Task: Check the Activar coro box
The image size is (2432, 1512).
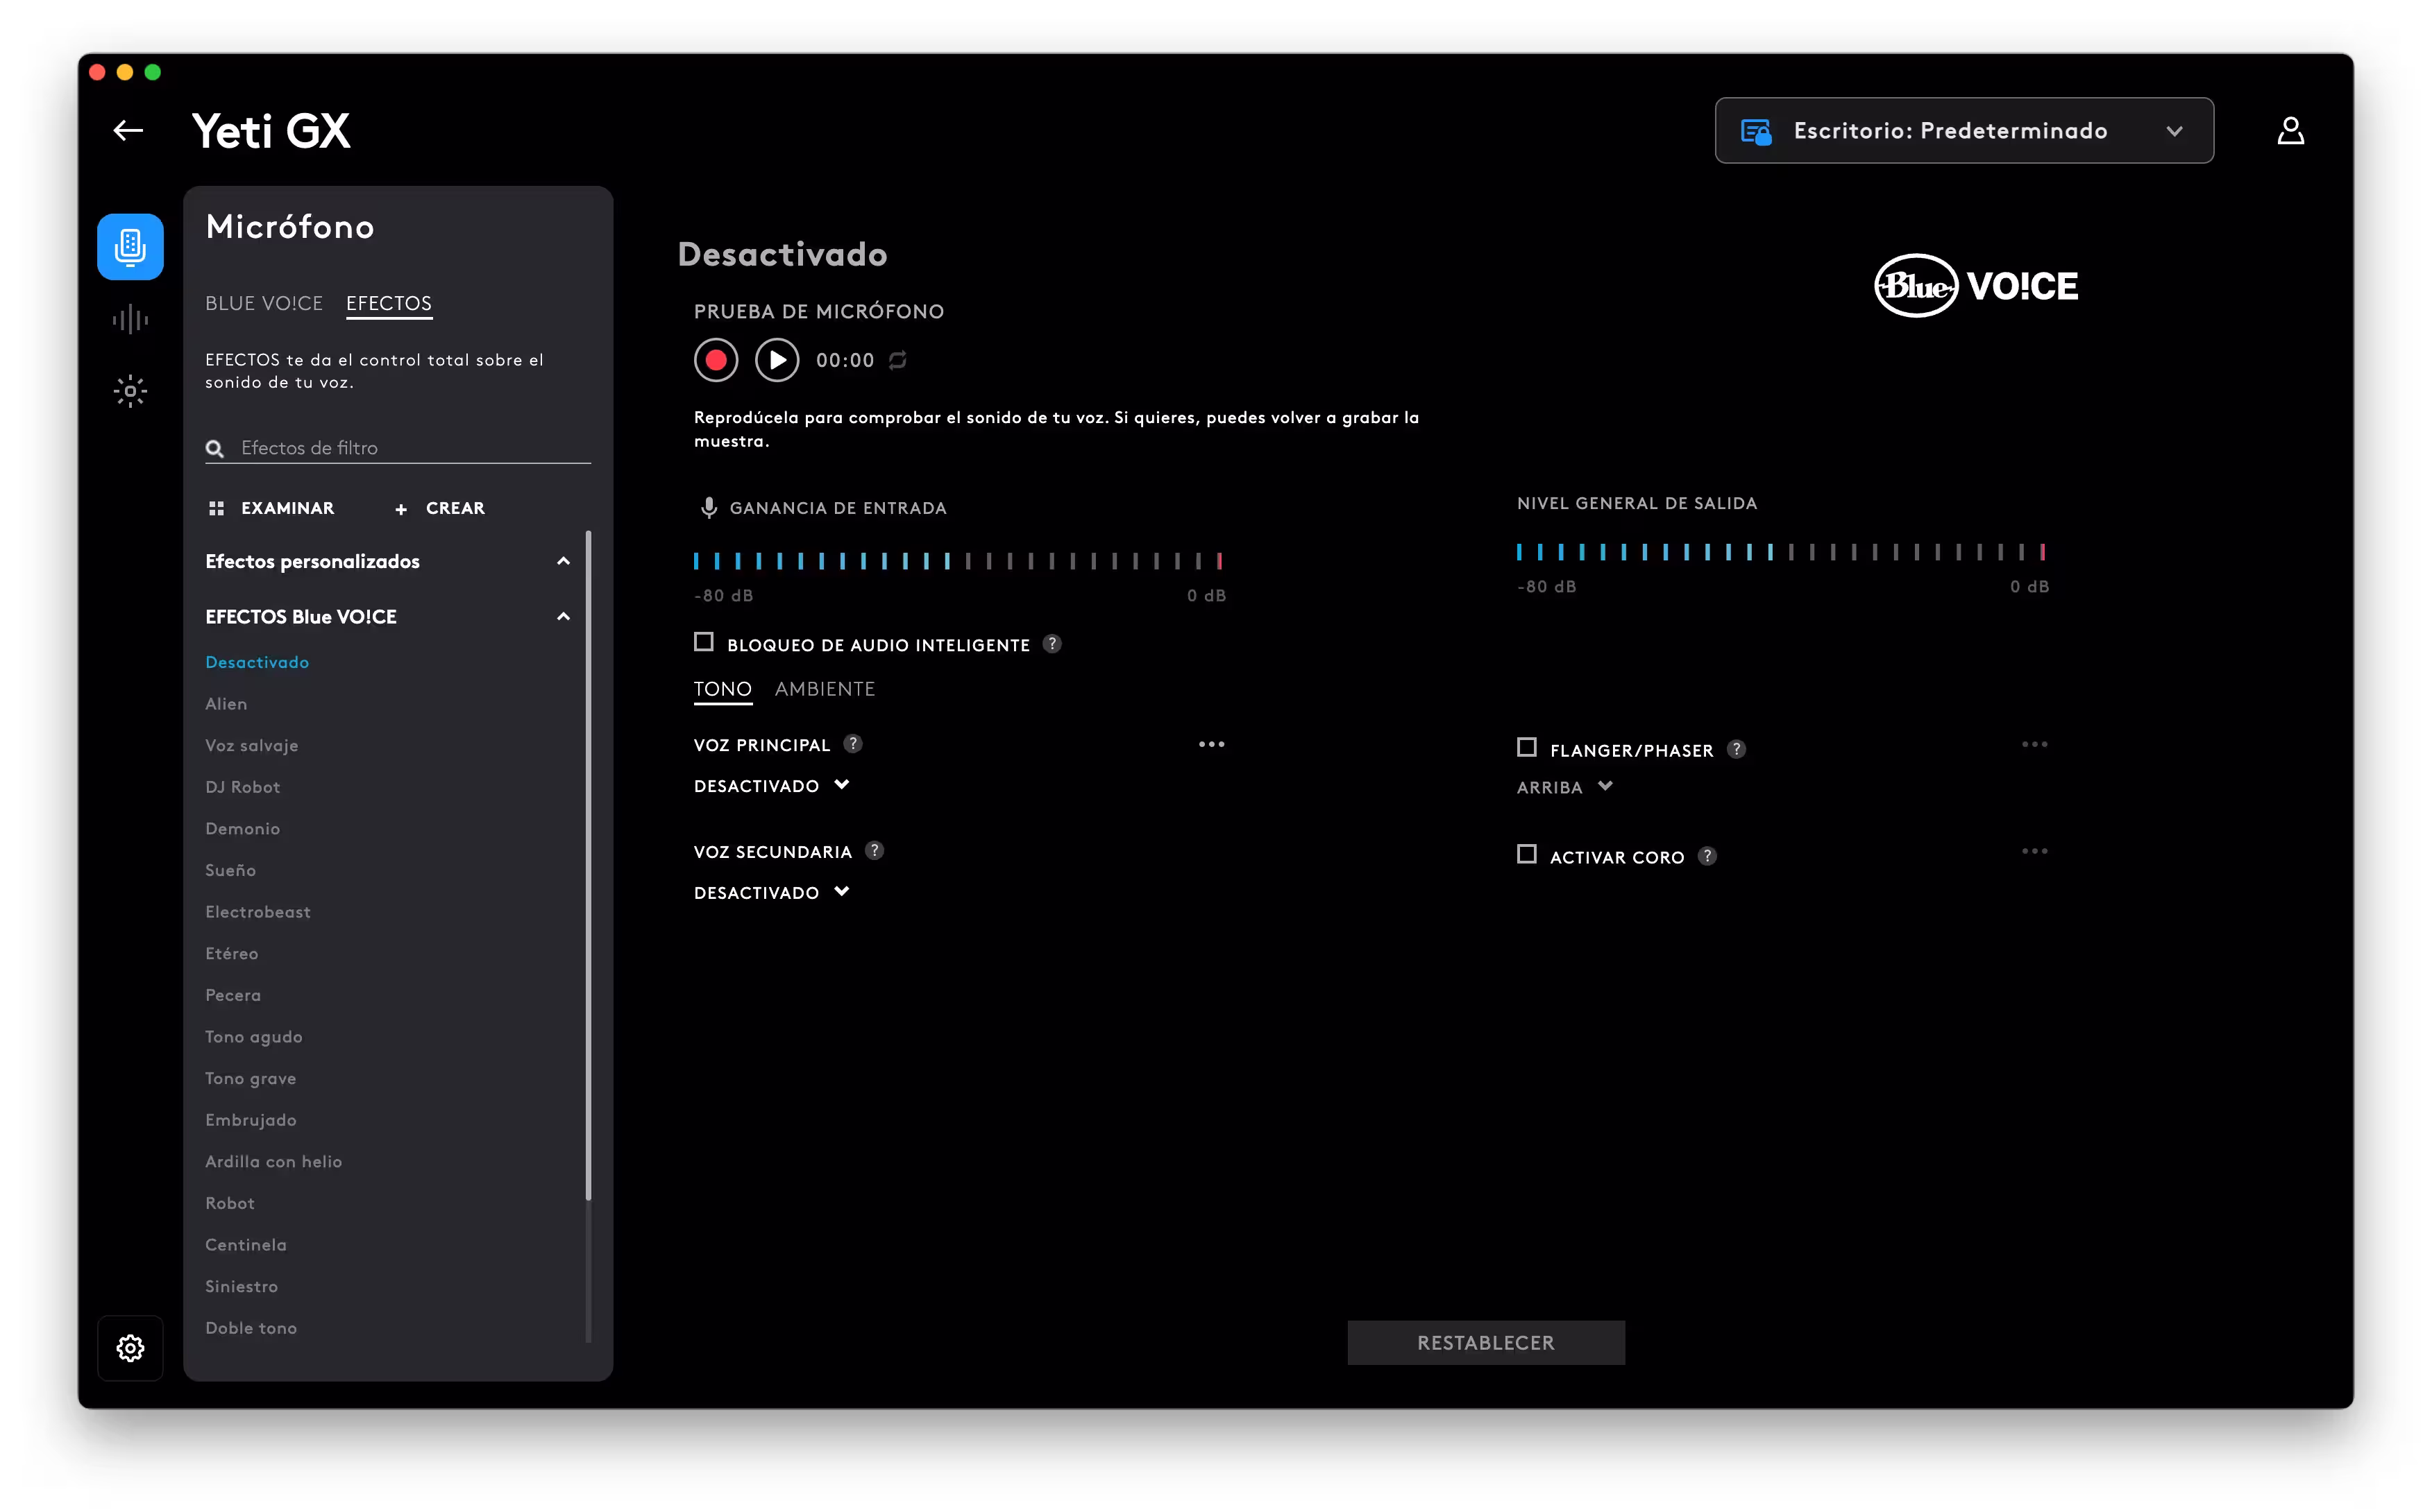Action: (1526, 854)
